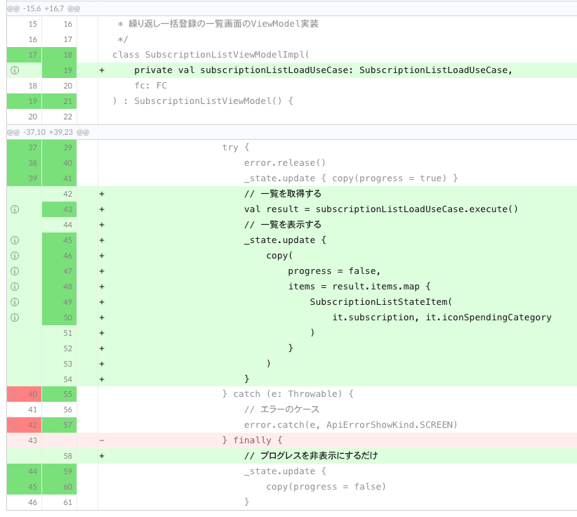The height and width of the screenshot is (517, 577).
Task: Click 'it.subscription, it.iconSpendingCategory'
Action: 442,318
